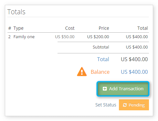The height and width of the screenshot is (121, 158).
Task: Click the Total column header
Action: pyautogui.click(x=142, y=28)
